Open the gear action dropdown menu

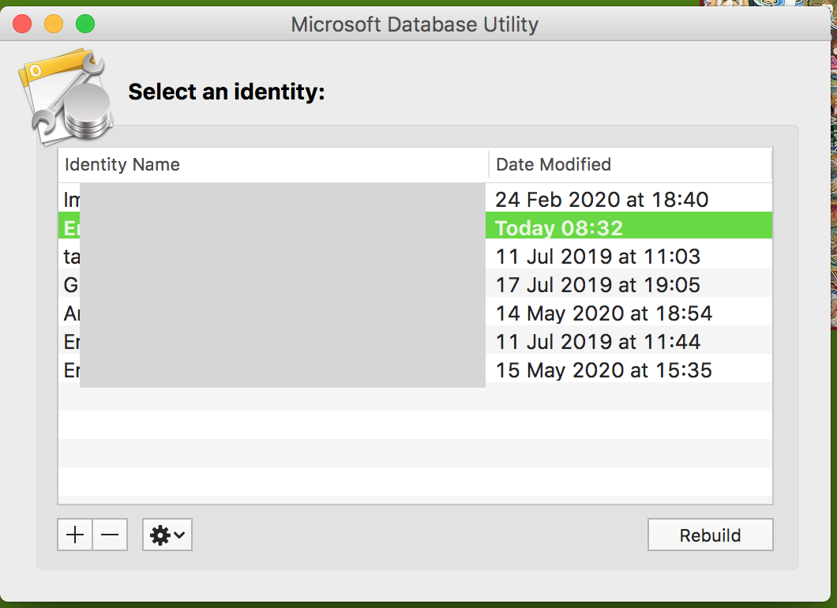[167, 535]
